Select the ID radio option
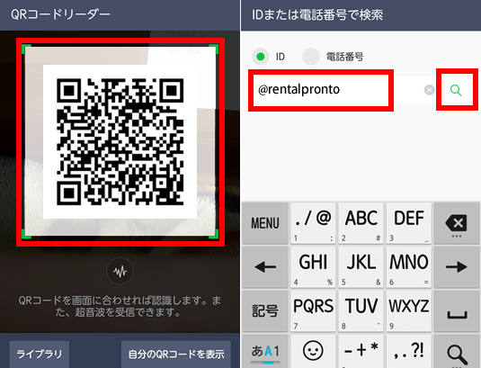 [261, 57]
